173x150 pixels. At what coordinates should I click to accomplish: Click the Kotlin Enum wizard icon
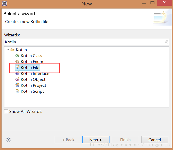(x=17, y=61)
